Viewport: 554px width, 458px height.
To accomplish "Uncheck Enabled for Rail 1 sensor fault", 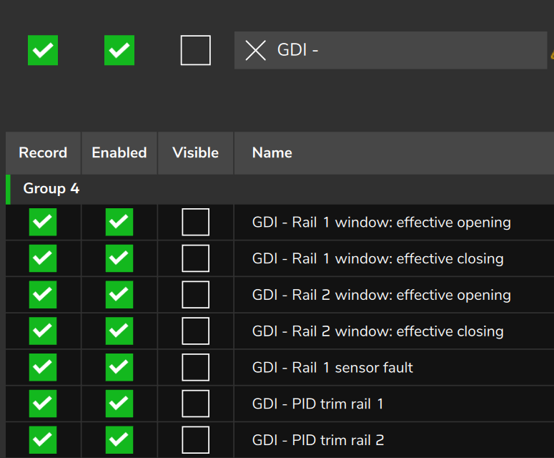I will (119, 367).
